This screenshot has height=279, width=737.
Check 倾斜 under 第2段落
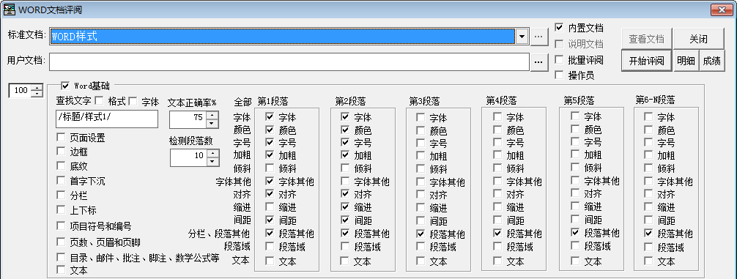pos(345,168)
